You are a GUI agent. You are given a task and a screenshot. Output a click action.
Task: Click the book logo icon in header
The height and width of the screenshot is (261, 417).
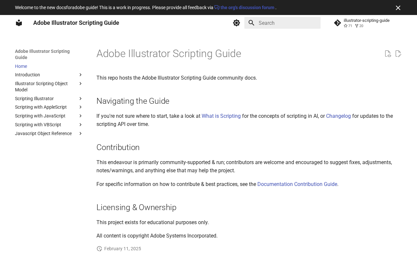(19, 23)
